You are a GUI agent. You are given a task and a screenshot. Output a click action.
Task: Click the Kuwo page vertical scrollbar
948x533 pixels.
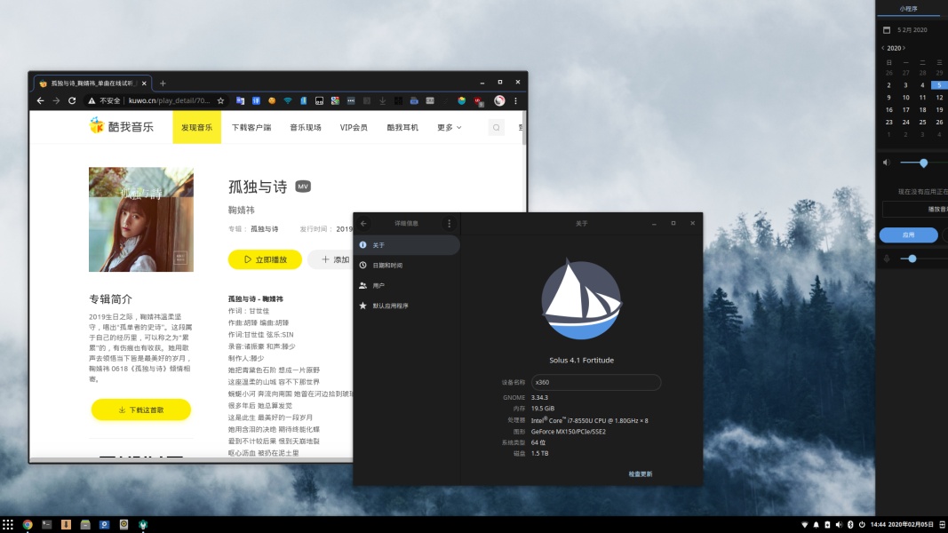(523, 128)
